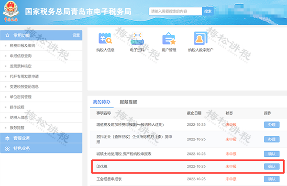Click the 搜索 button
Viewport: 287px width, 186px height.
click(x=208, y=11)
